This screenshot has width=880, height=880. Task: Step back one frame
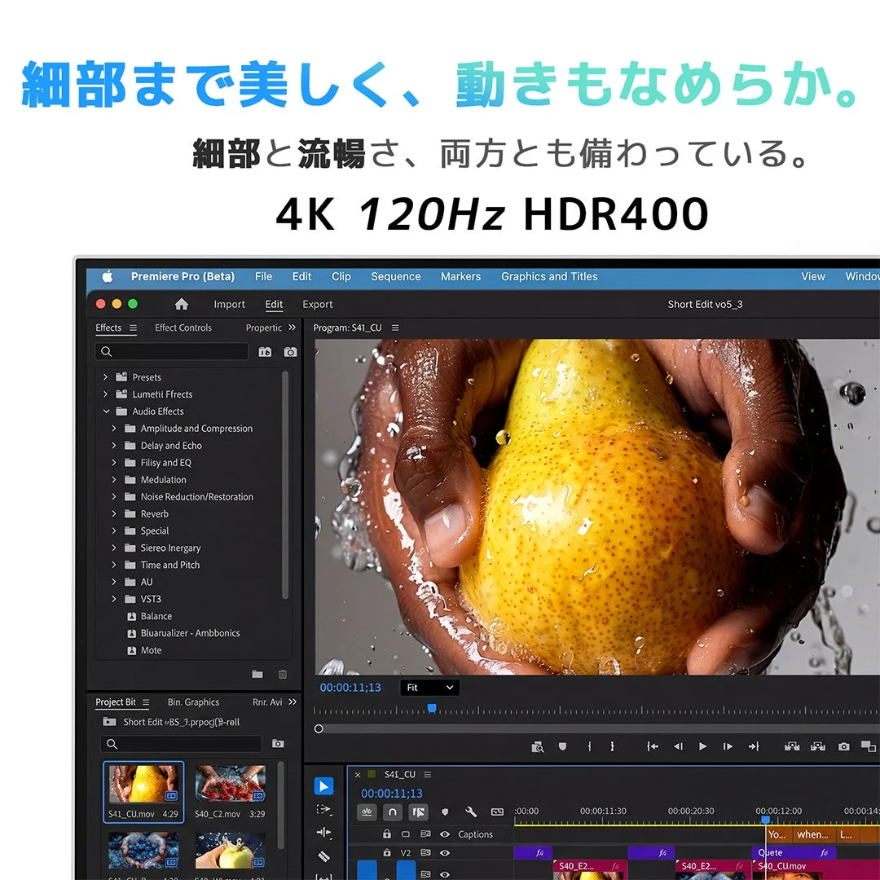click(x=678, y=746)
